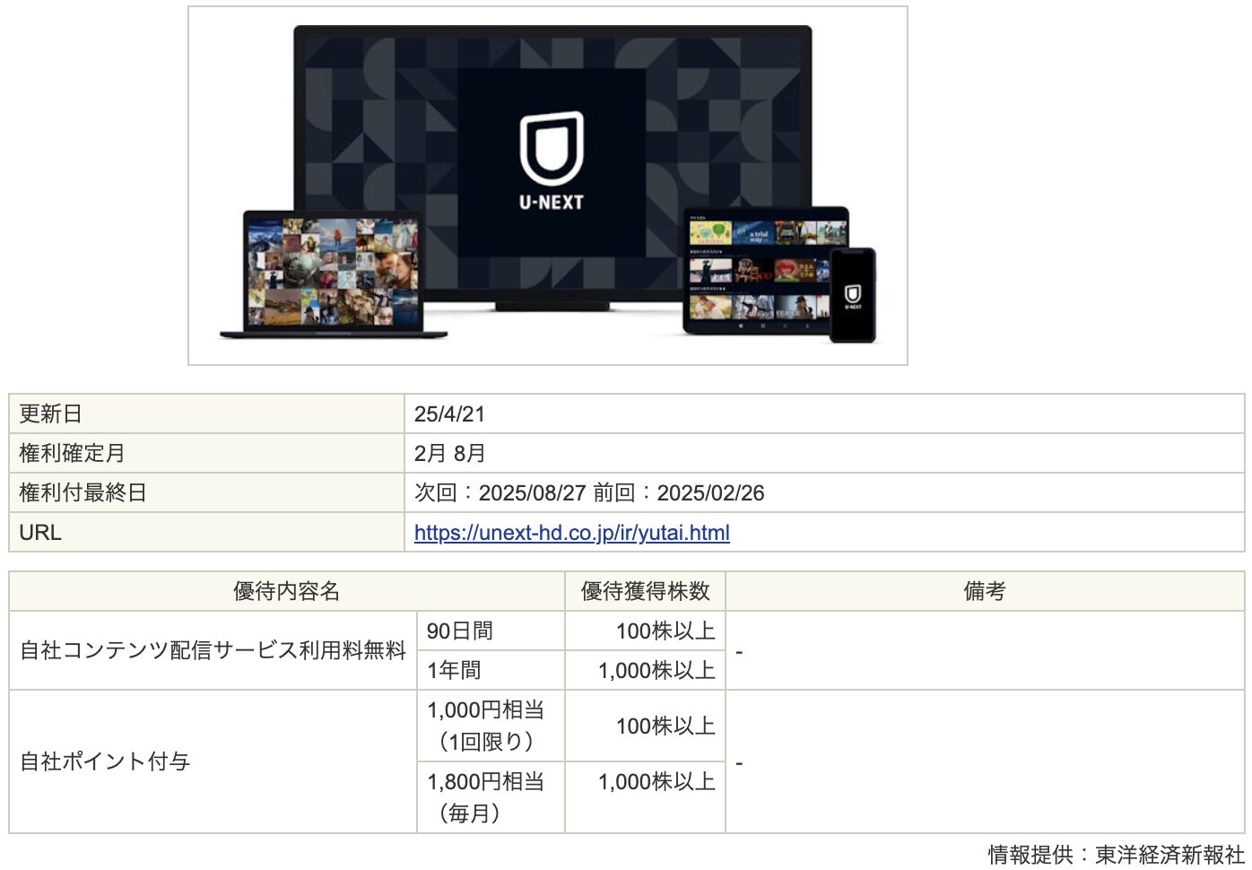Select the 90日間 cell

point(491,631)
